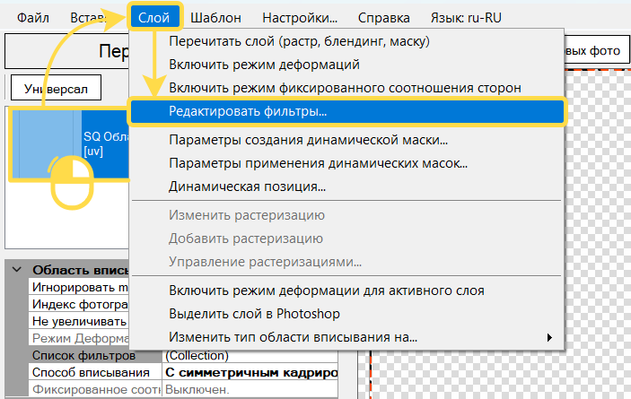Enable fixed aspect ratio mode menu item
Viewport: 631px width, 399px height.
click(345, 88)
